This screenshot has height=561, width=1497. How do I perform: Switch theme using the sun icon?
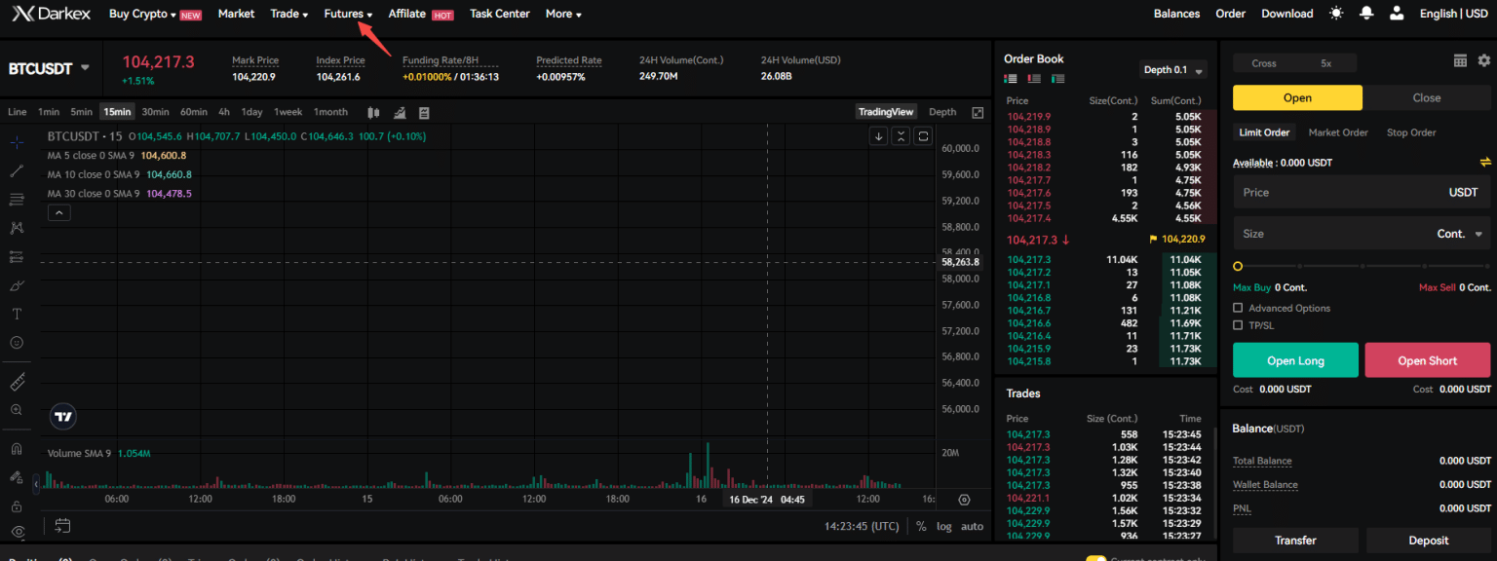pyautogui.click(x=1335, y=13)
